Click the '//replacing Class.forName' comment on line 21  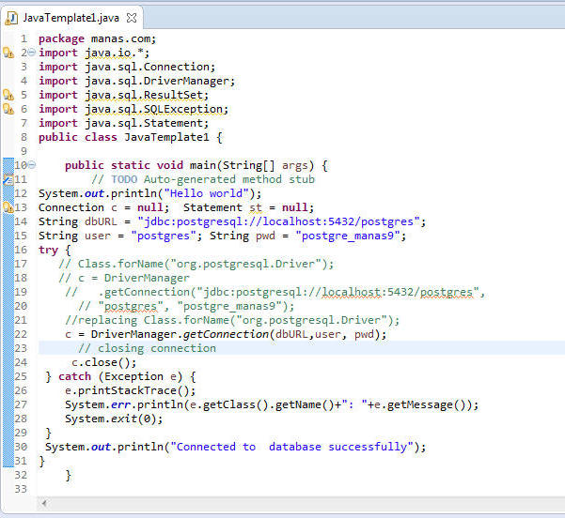coord(232,320)
